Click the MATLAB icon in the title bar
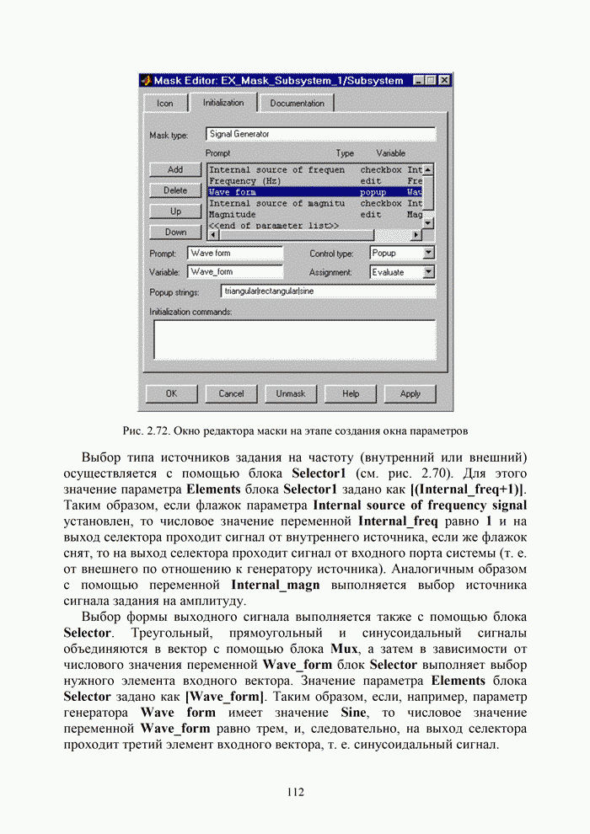Screen dimensions: 590x834 tap(146, 81)
